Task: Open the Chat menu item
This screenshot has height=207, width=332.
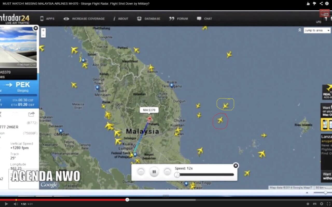Action: click(204, 19)
